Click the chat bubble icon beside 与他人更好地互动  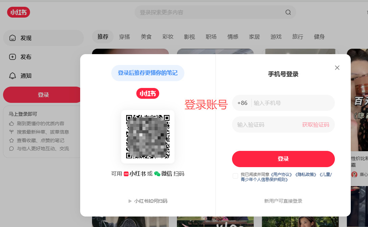11,149
